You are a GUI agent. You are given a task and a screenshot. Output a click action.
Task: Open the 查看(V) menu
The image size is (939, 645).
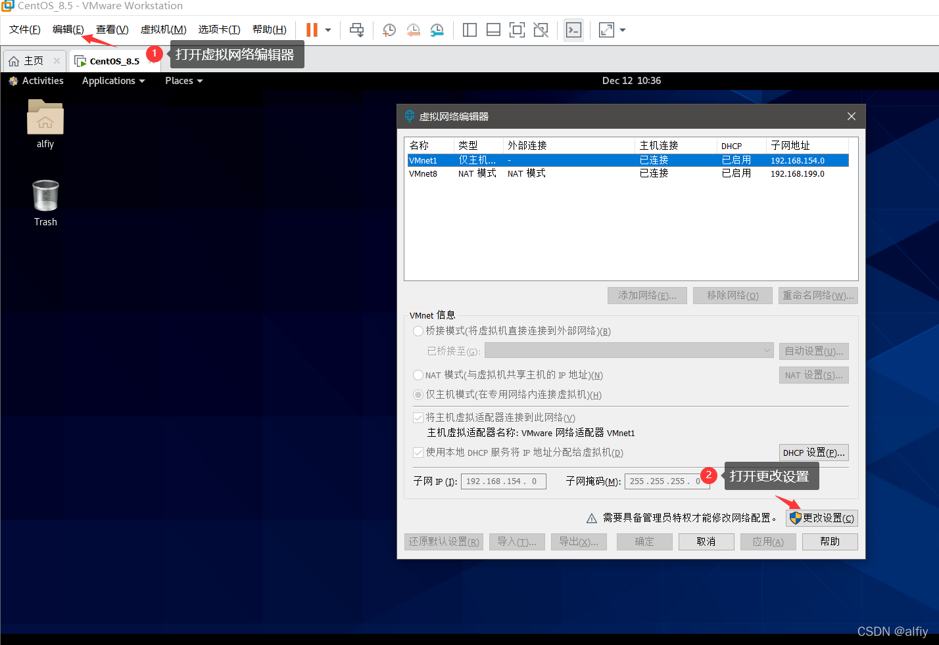(x=112, y=30)
